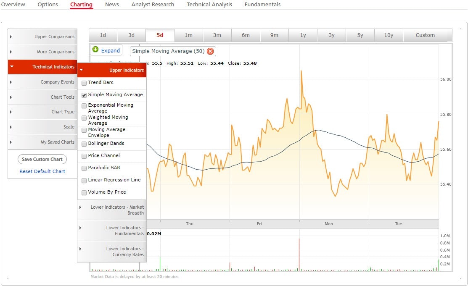Enable Parabolic SAR overlay
Viewport: 468px width, 286px height.
pyautogui.click(x=83, y=168)
